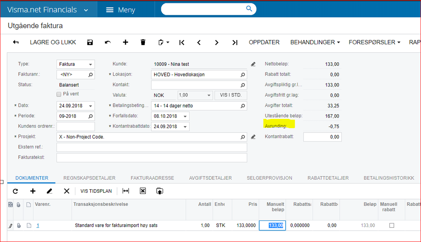Click the back arrow icon in toolbar
This screenshot has height=242, width=421.
point(16,42)
